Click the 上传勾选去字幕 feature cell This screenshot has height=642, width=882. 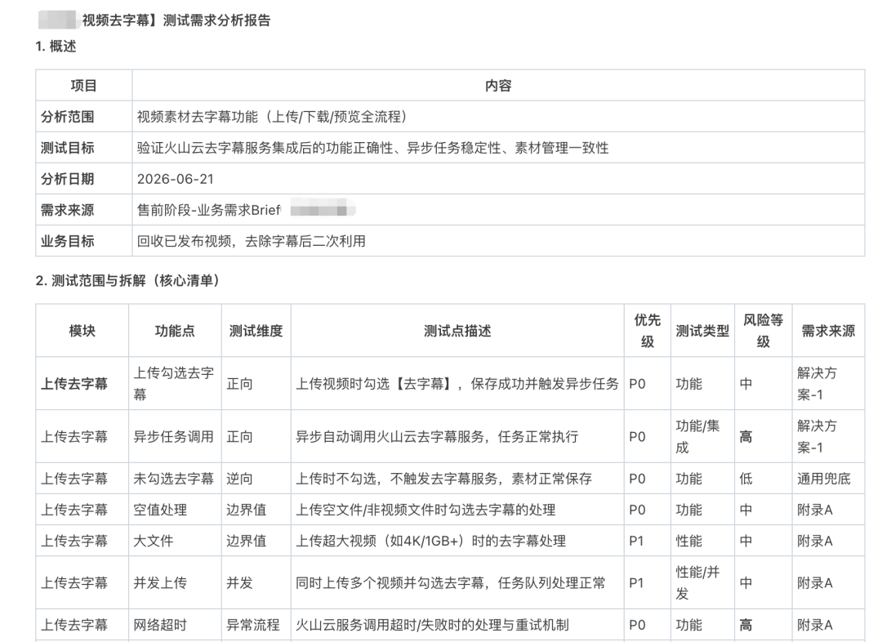(x=174, y=384)
